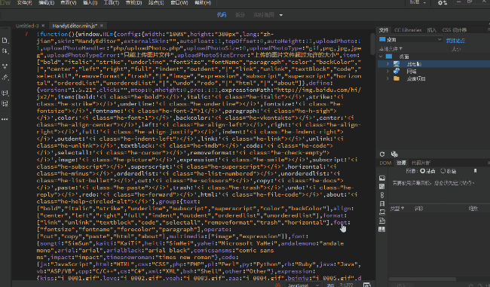Click the File Management arrows icon in left toolbar
Viewport: 490px width, 287px height.
5,51
